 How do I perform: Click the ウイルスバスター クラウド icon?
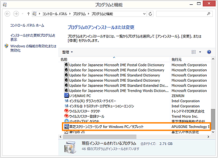click(66, 111)
